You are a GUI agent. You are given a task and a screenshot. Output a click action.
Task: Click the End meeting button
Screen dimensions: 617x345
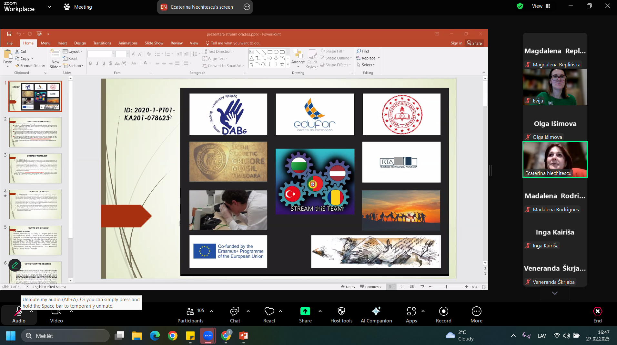597,315
